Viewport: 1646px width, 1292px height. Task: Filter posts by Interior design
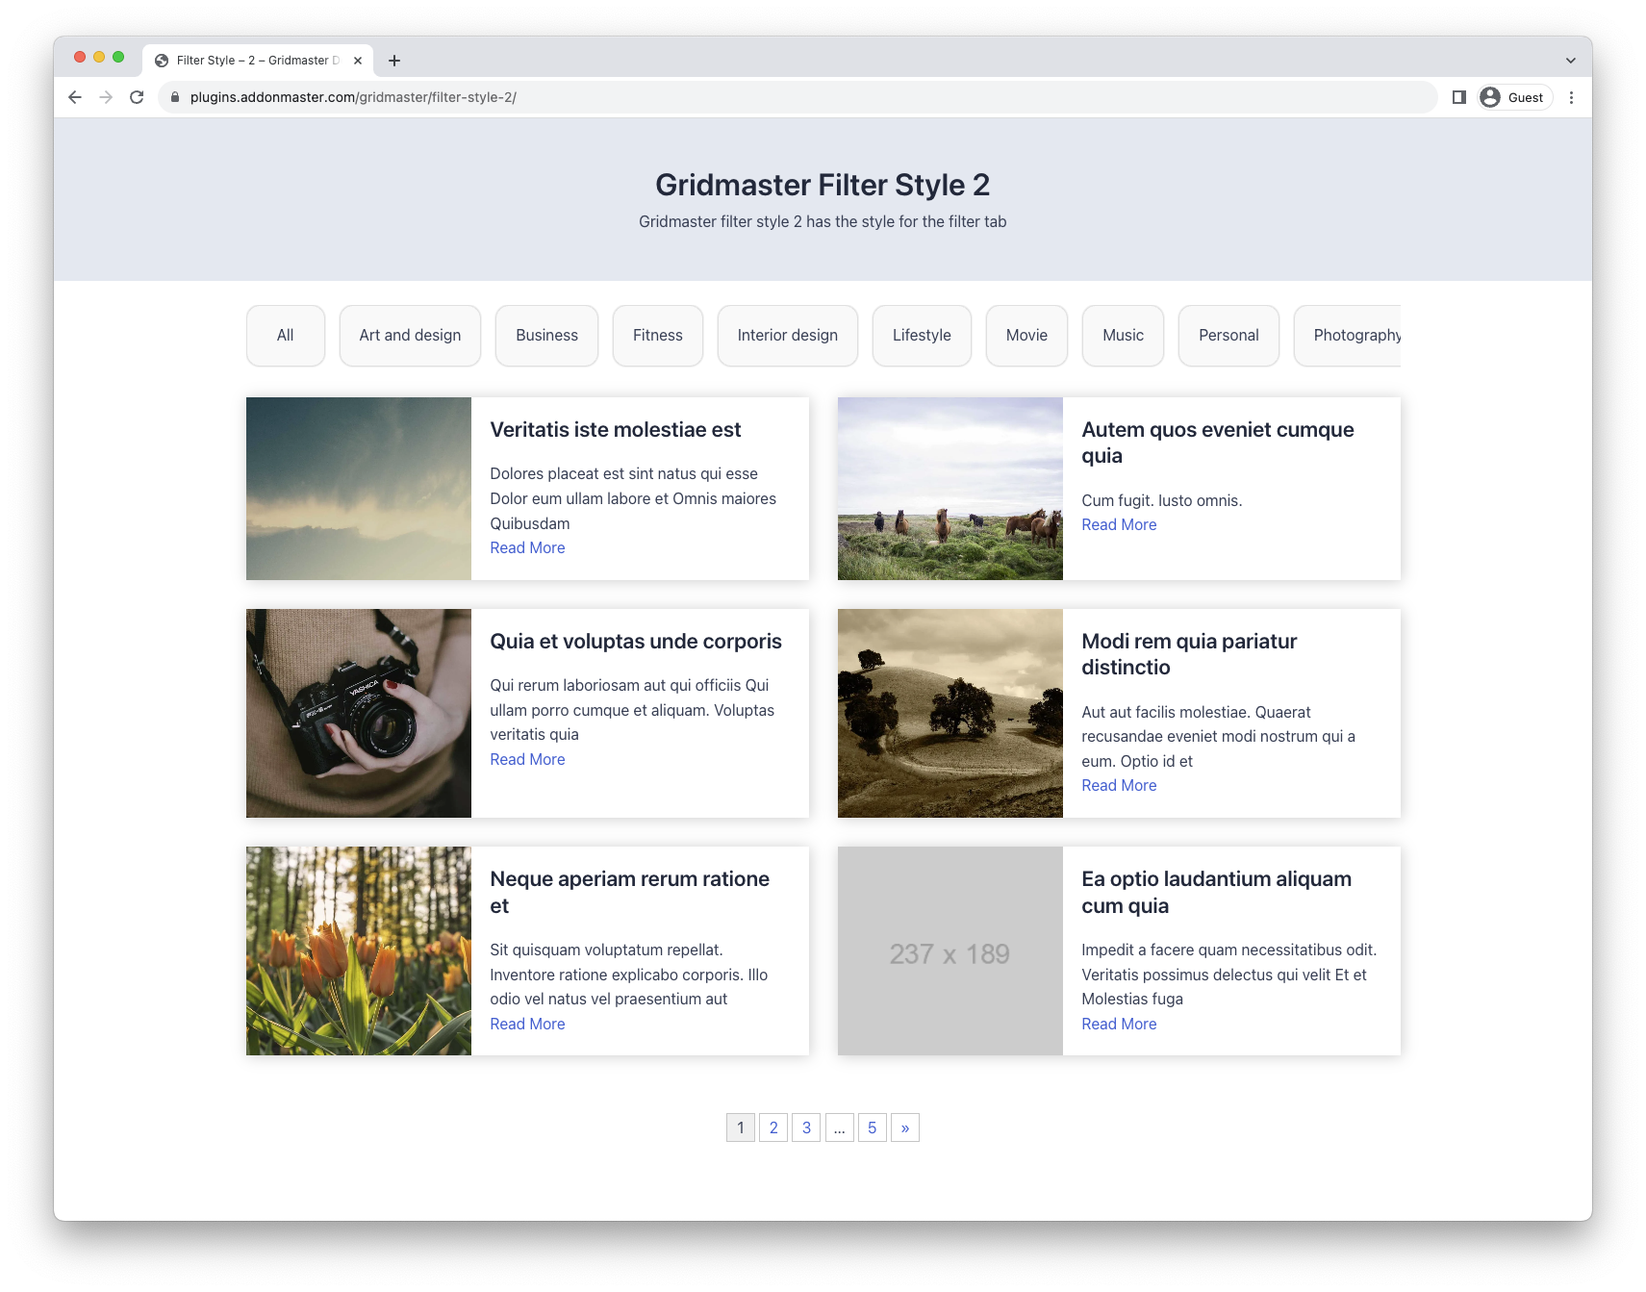click(x=787, y=336)
